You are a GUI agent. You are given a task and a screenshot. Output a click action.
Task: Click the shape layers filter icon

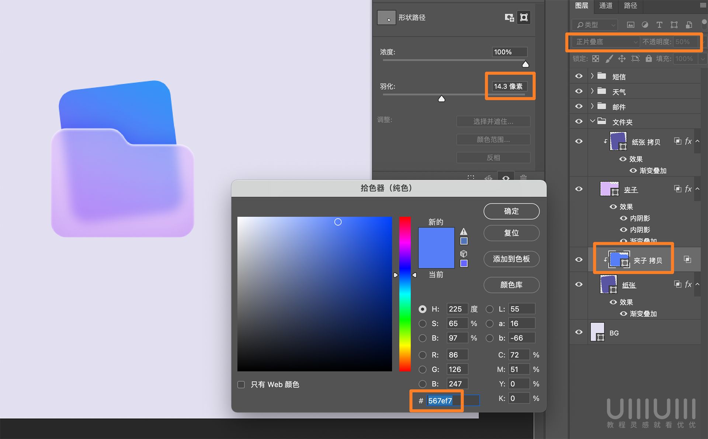pos(674,25)
